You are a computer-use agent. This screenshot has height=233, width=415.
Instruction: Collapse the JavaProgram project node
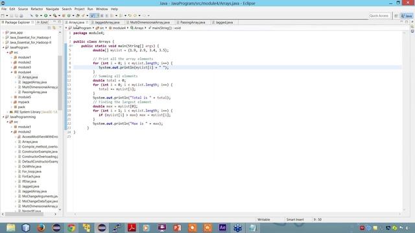pyautogui.click(x=3, y=47)
